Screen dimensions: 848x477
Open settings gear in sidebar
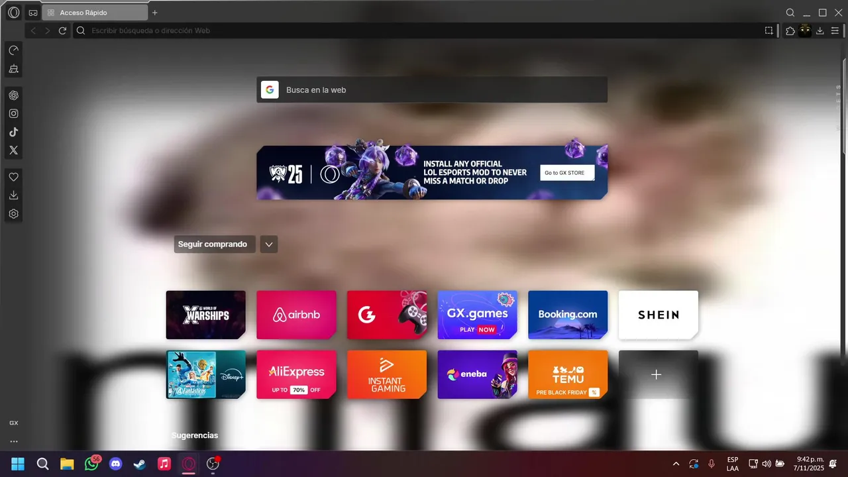pyautogui.click(x=13, y=214)
